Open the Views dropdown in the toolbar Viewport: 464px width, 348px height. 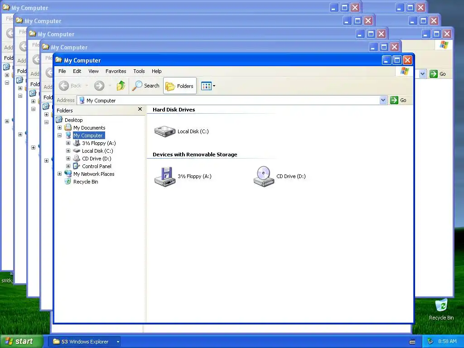[x=208, y=86]
